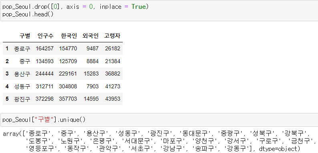This screenshot has height=153, width=318.
Task: Click the row index 4 label
Action: point(7,86)
